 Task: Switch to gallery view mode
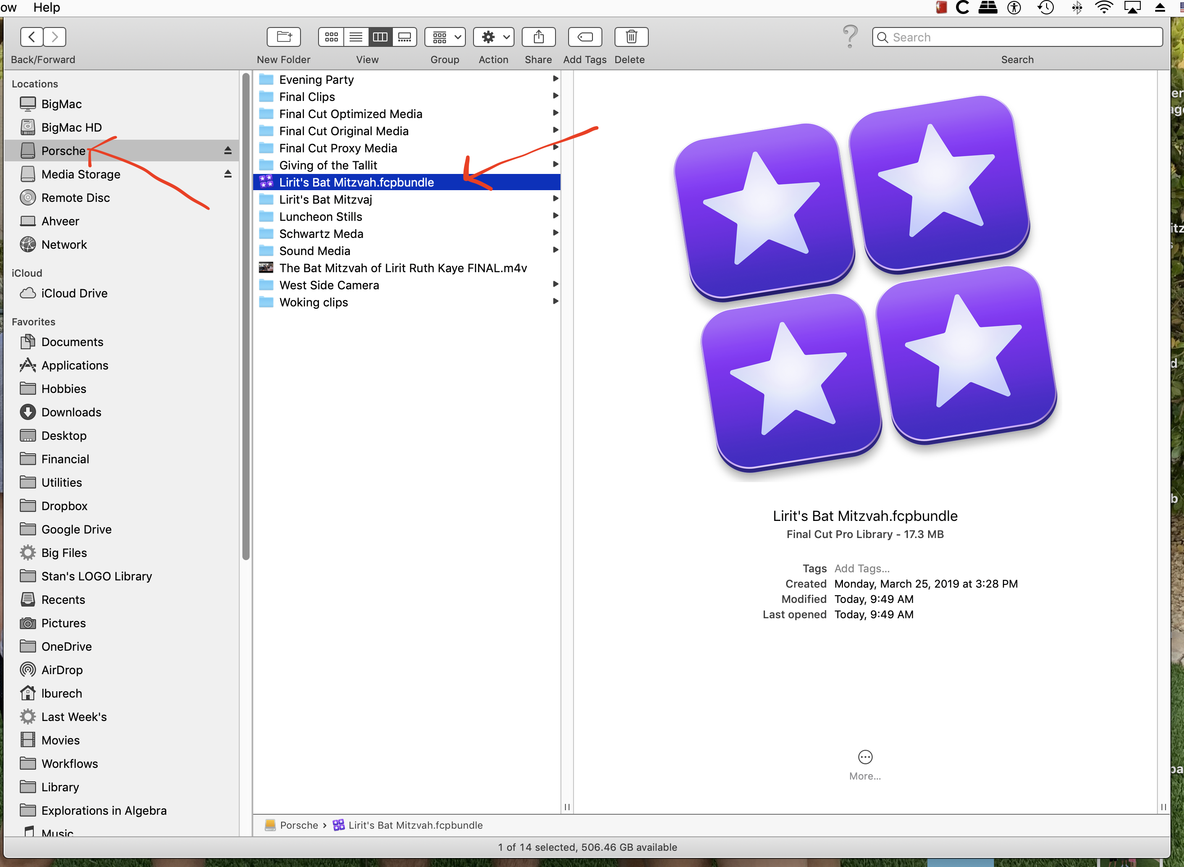(405, 37)
